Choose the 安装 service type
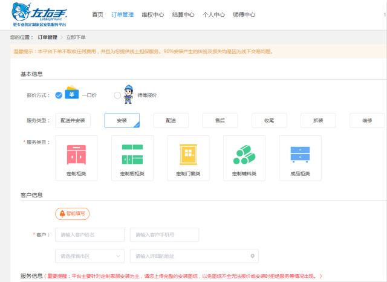 122,121
